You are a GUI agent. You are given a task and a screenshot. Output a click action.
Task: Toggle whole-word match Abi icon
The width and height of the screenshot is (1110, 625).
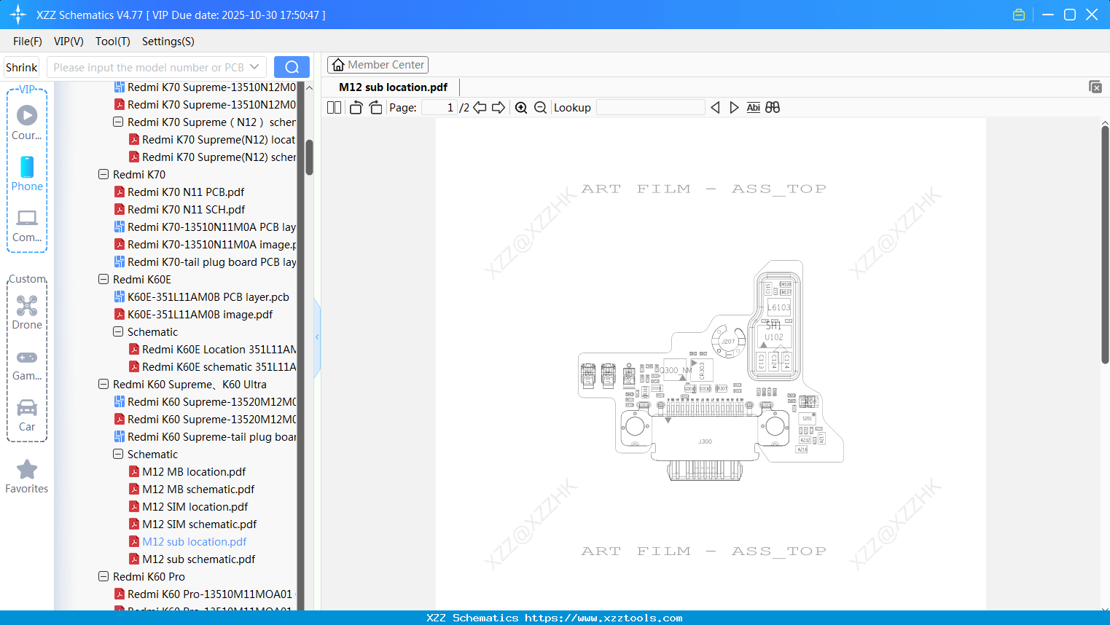pos(754,108)
